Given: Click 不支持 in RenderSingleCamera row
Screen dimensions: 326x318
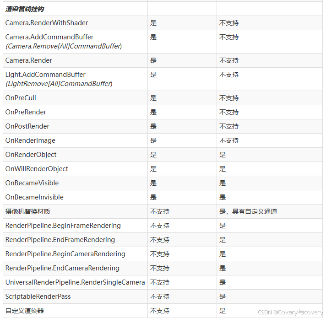Looking at the screenshot, I should point(160,282).
